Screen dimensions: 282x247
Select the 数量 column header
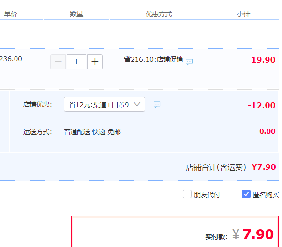point(76,14)
